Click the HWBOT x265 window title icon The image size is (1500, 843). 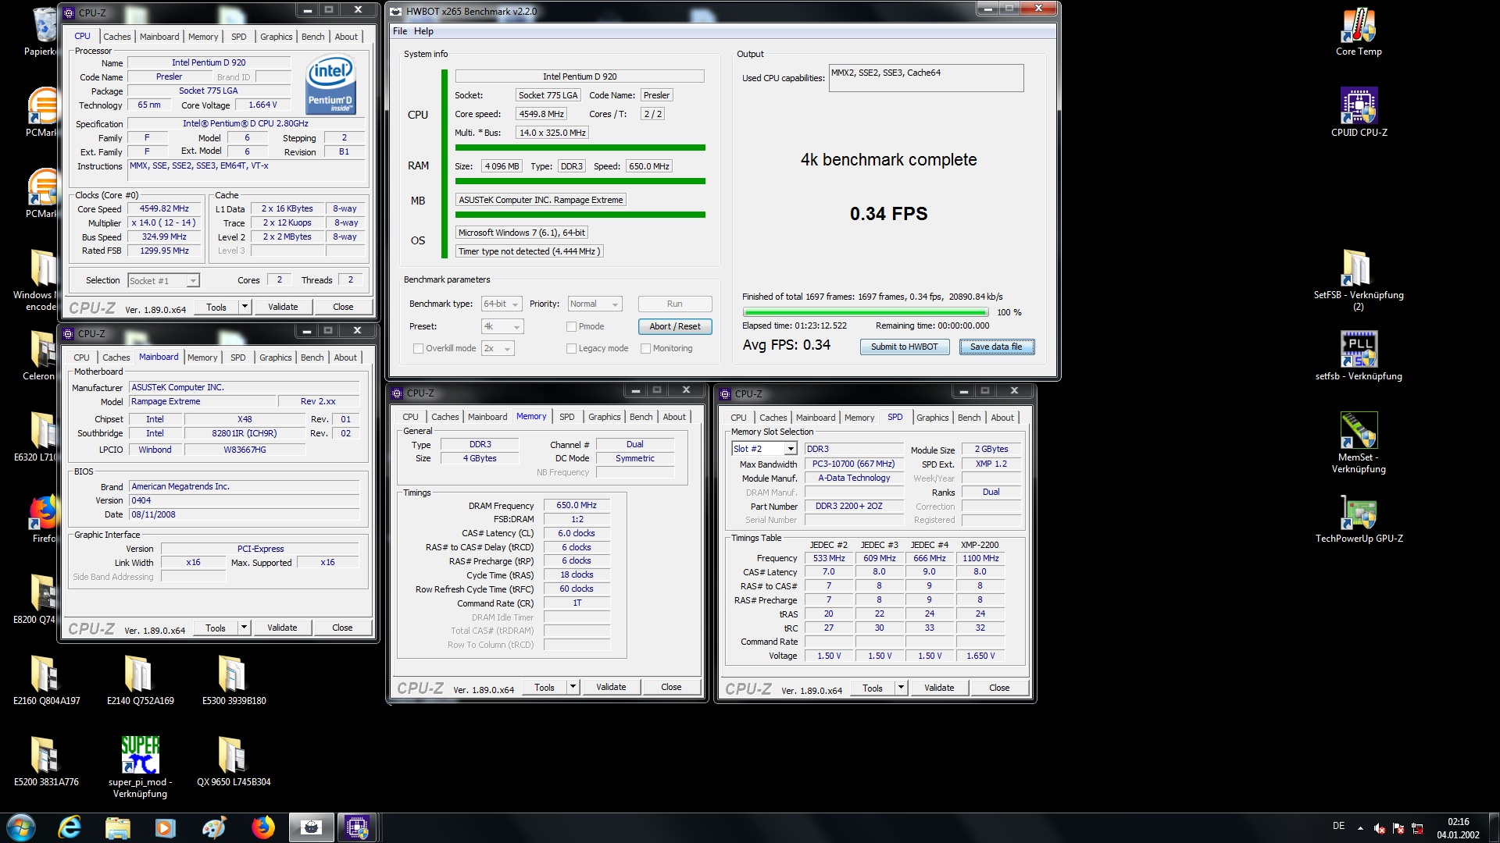[396, 11]
